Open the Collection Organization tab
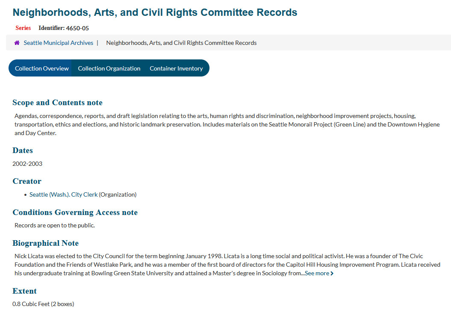Viewport: 451px width, 312px height. pyautogui.click(x=109, y=68)
